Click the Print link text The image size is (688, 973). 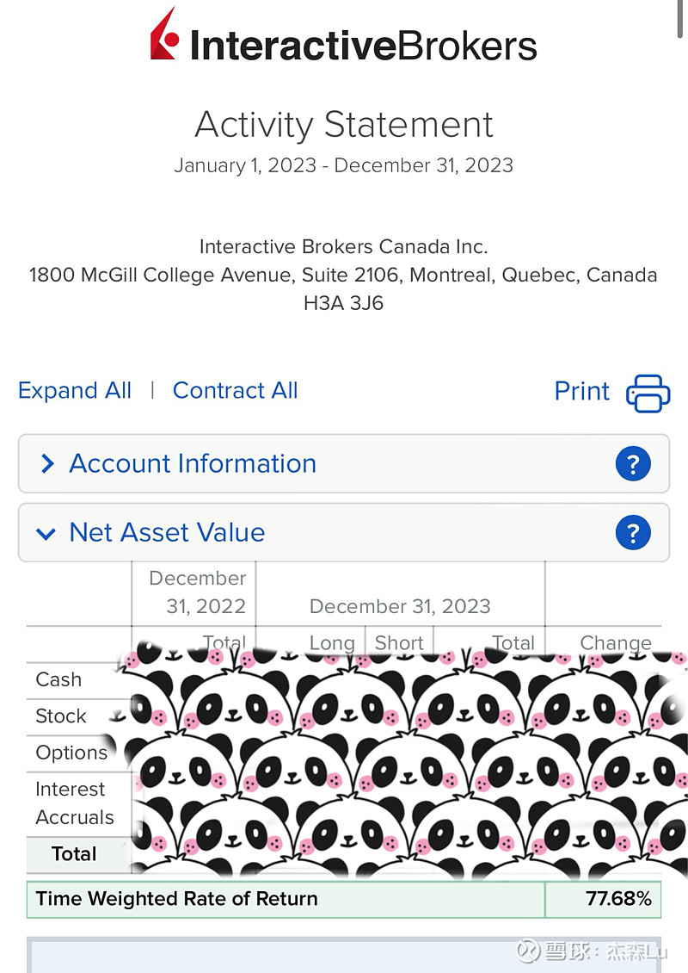(582, 391)
